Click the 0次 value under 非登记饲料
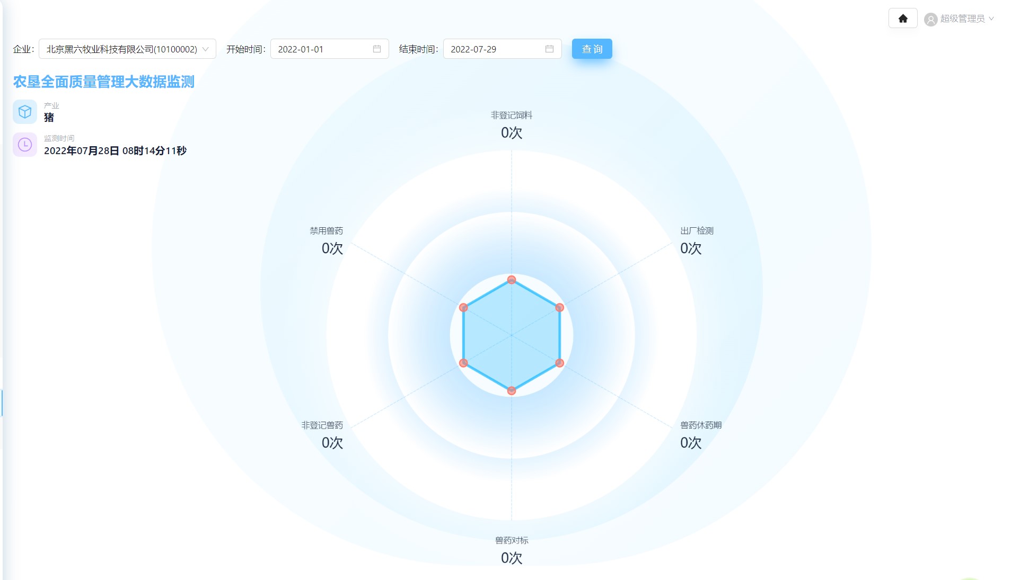Image resolution: width=1020 pixels, height=580 pixels. tap(512, 133)
